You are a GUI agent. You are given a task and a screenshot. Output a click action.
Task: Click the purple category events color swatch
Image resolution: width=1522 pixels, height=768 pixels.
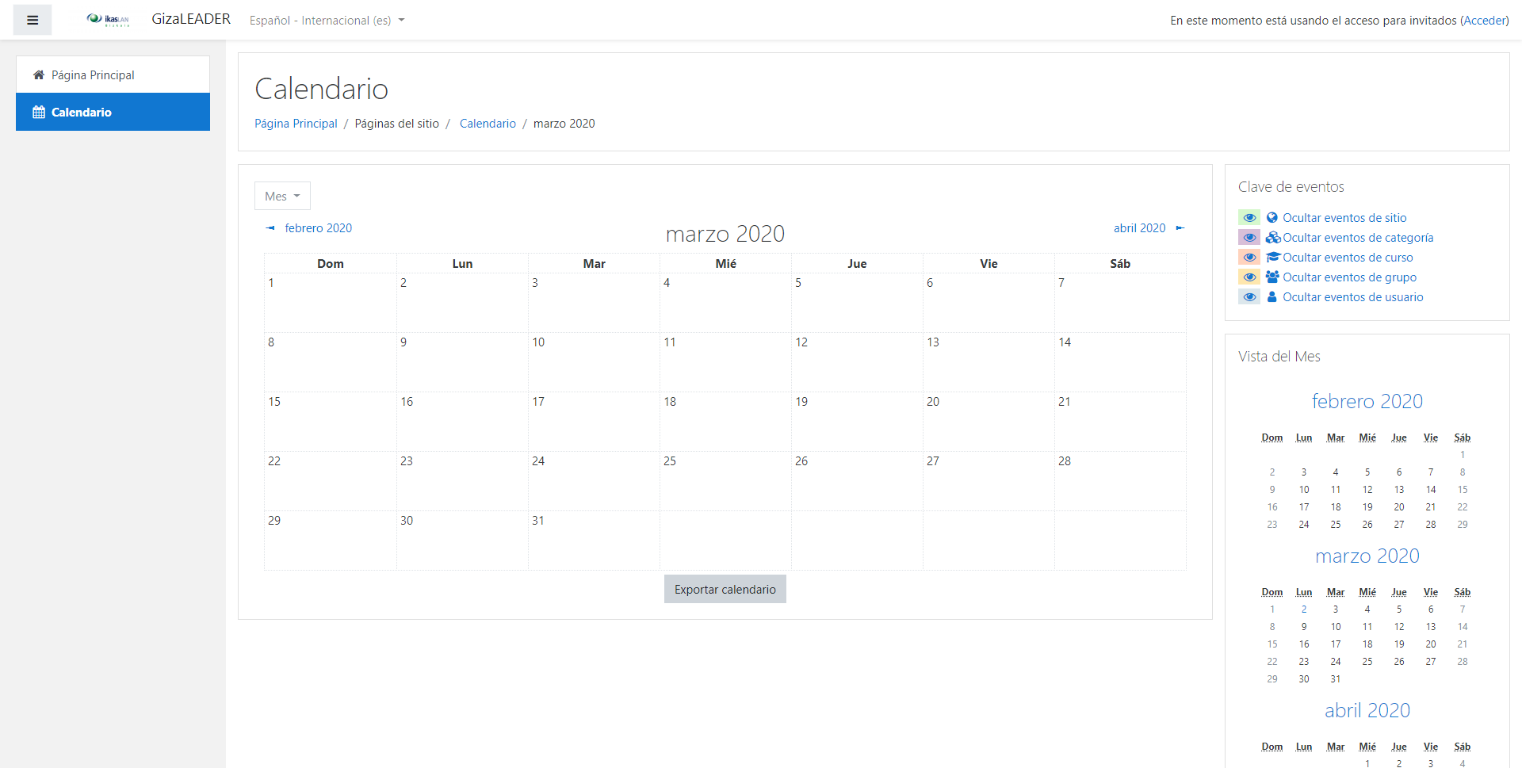tap(1249, 238)
